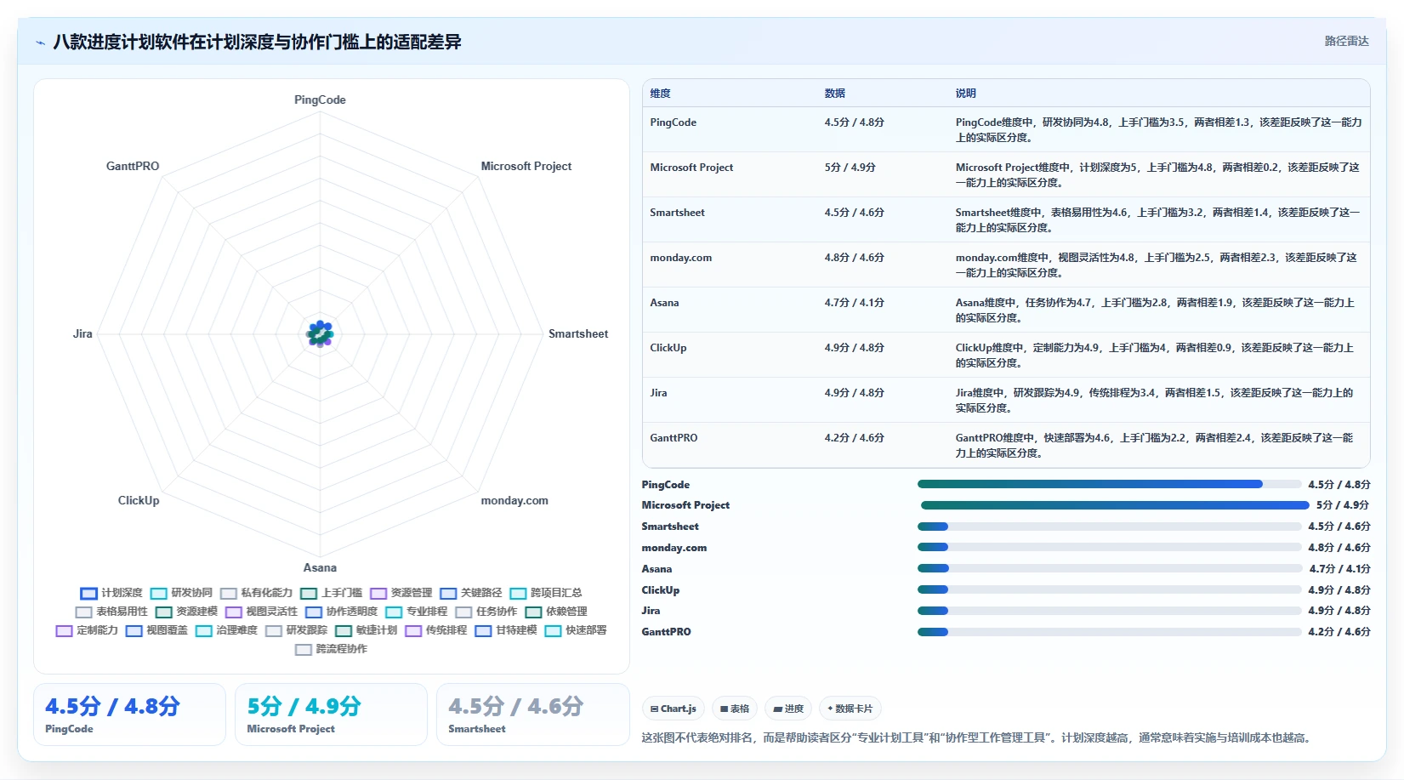
Task: Toggle the 专业排程 legend item
Action: tap(416, 612)
